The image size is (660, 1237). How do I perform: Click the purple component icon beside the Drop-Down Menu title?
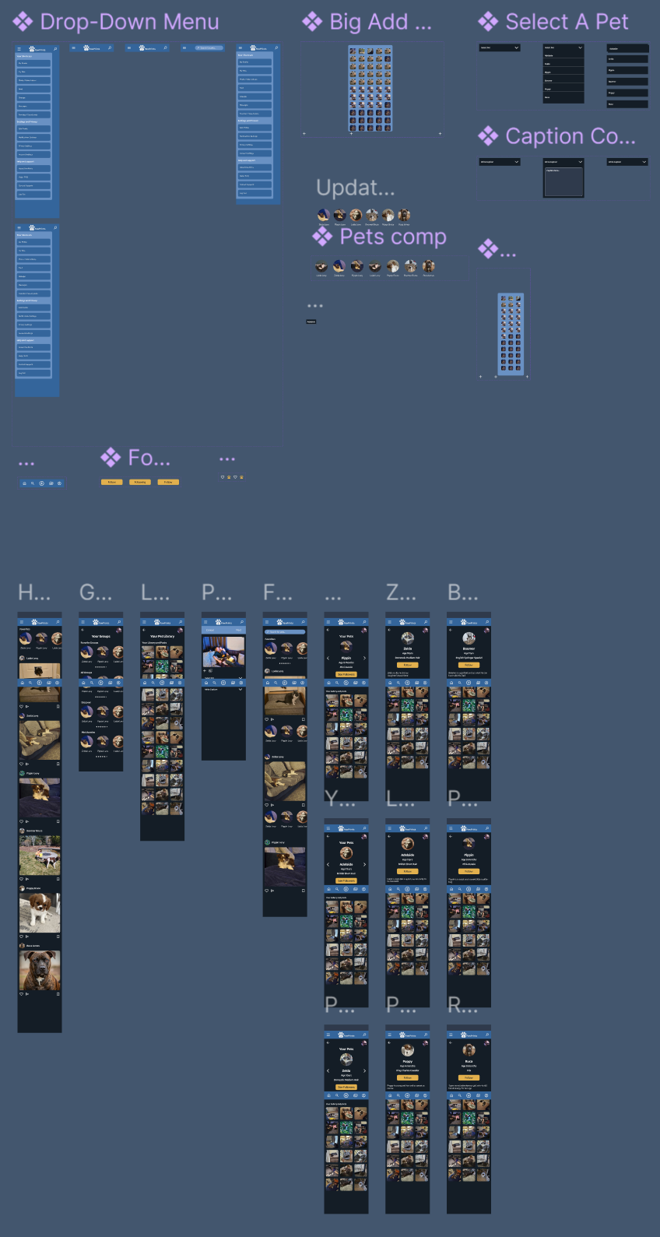click(23, 22)
